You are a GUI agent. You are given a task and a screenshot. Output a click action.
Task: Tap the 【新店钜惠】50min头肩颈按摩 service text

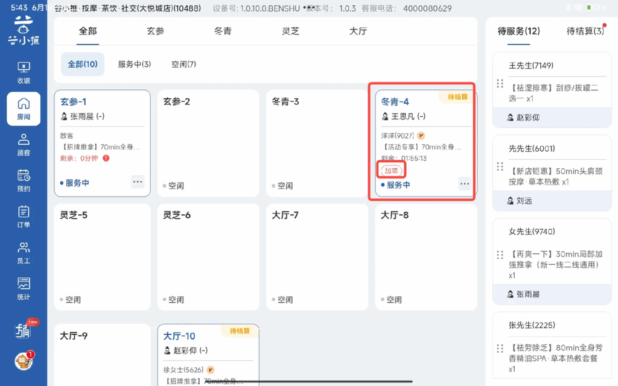[556, 176]
